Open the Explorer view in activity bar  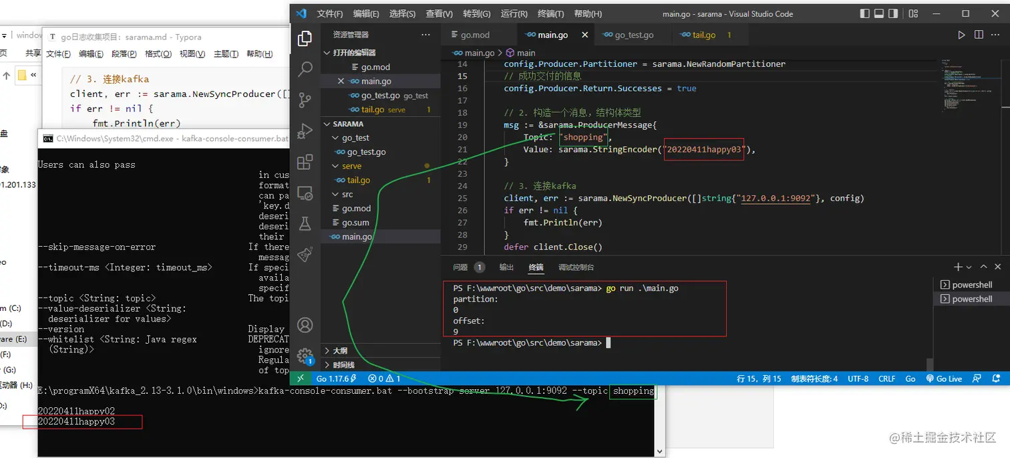pos(305,38)
